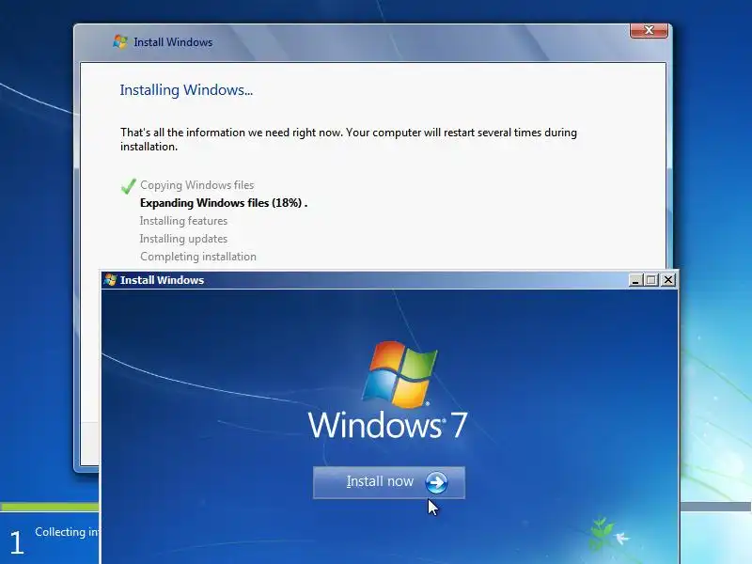Select the 'Completing installation' step
Viewport: 752px width, 564px height.
pyautogui.click(x=198, y=257)
